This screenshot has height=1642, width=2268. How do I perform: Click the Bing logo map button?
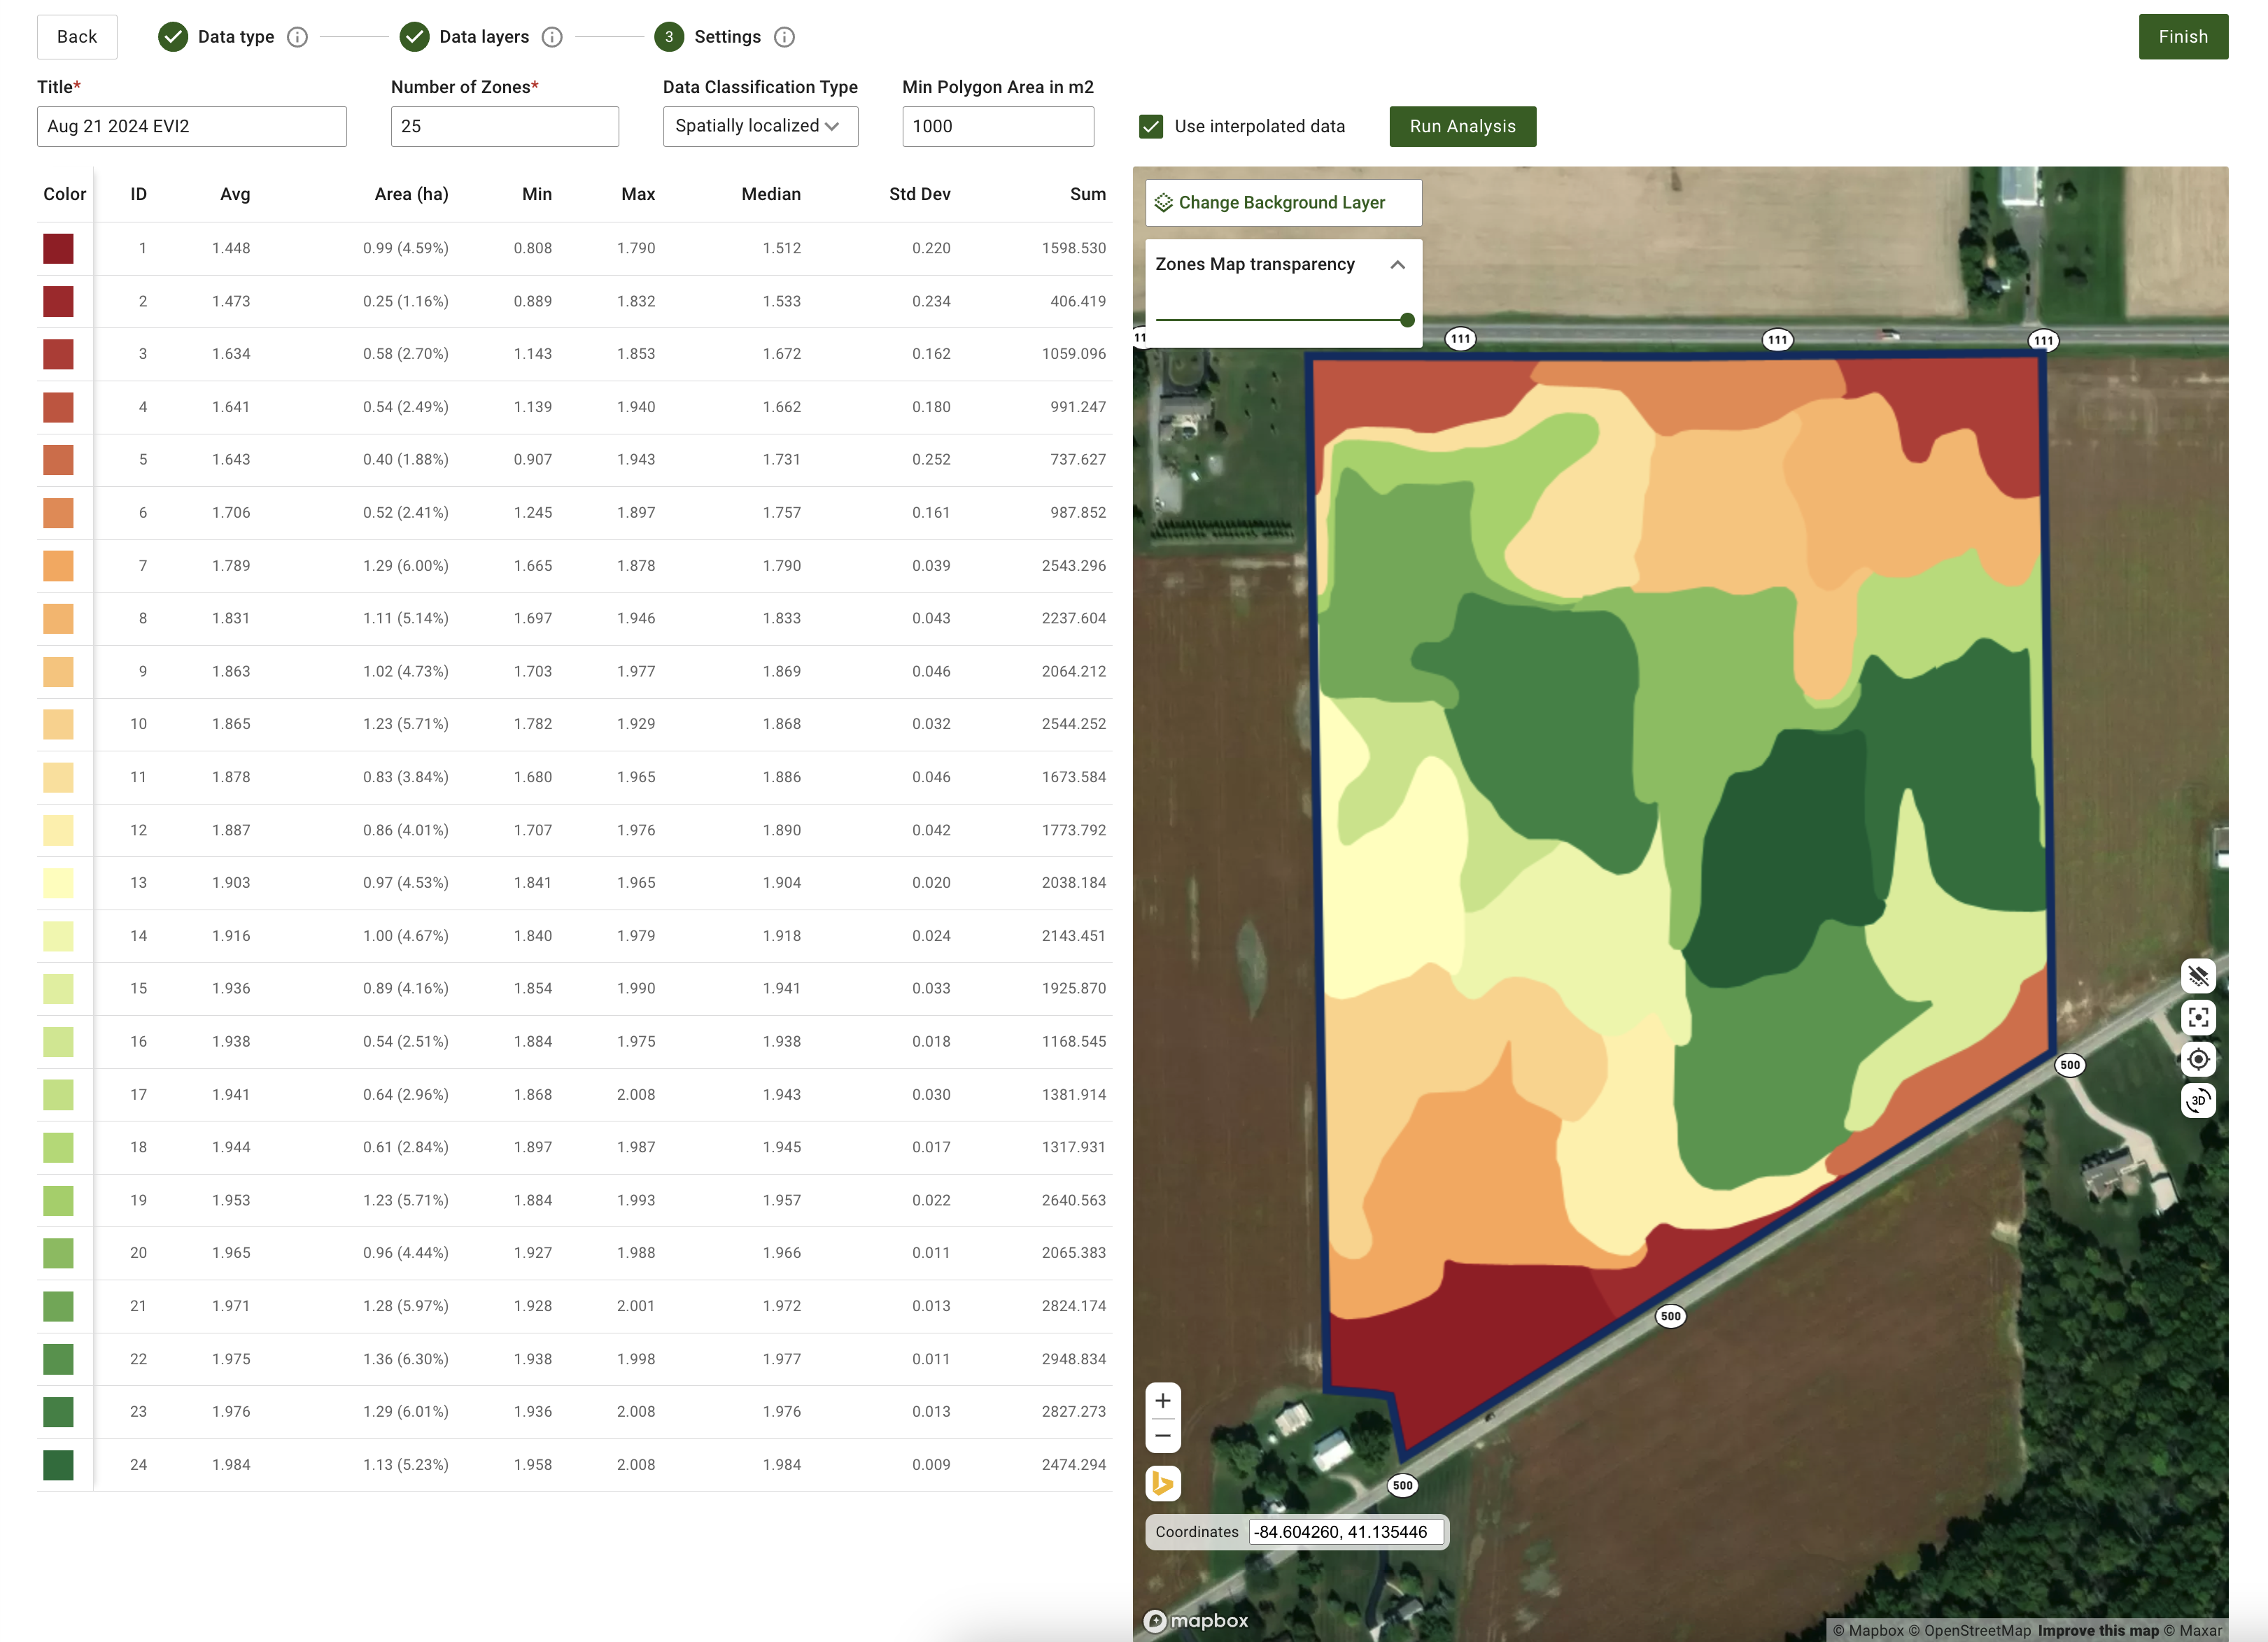(1162, 1483)
